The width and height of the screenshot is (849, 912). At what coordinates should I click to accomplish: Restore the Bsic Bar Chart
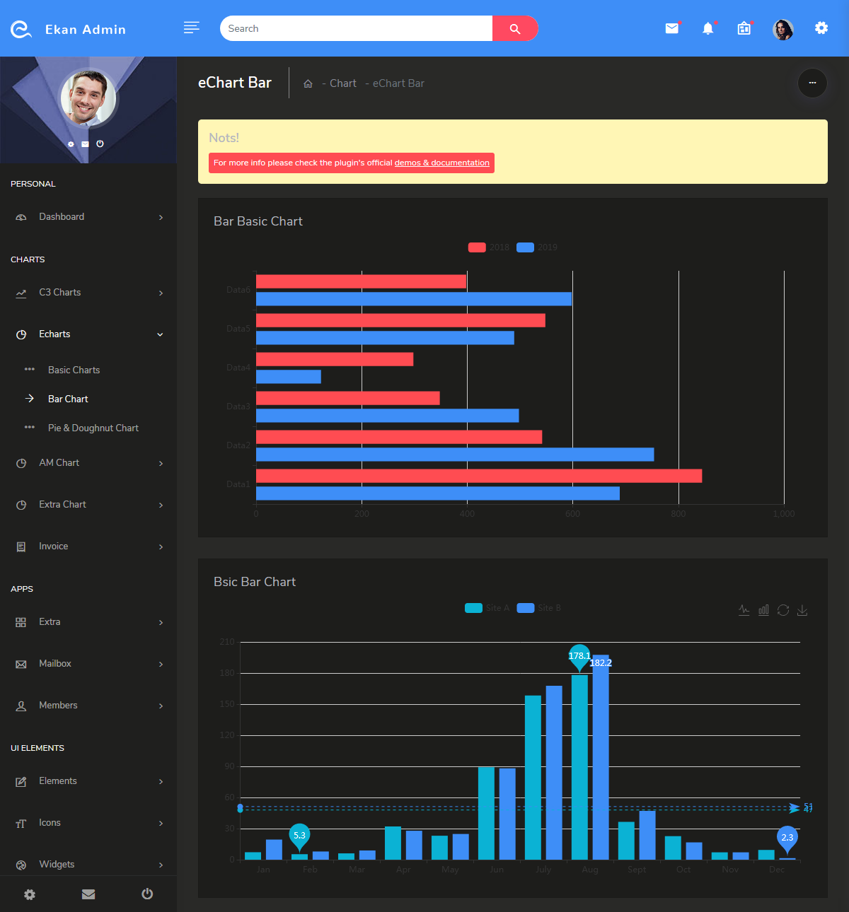point(783,609)
